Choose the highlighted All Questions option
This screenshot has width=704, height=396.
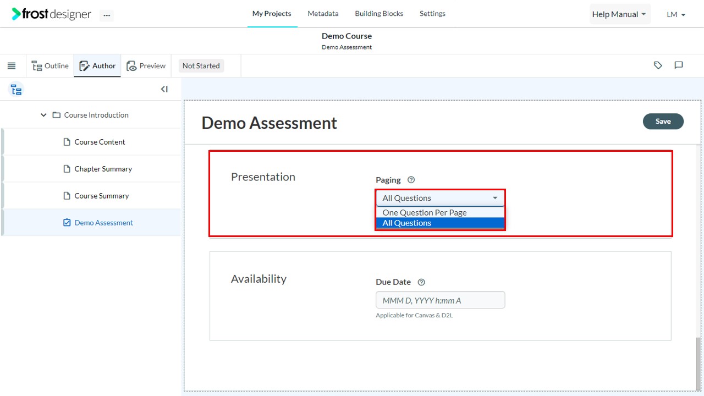pyautogui.click(x=440, y=223)
